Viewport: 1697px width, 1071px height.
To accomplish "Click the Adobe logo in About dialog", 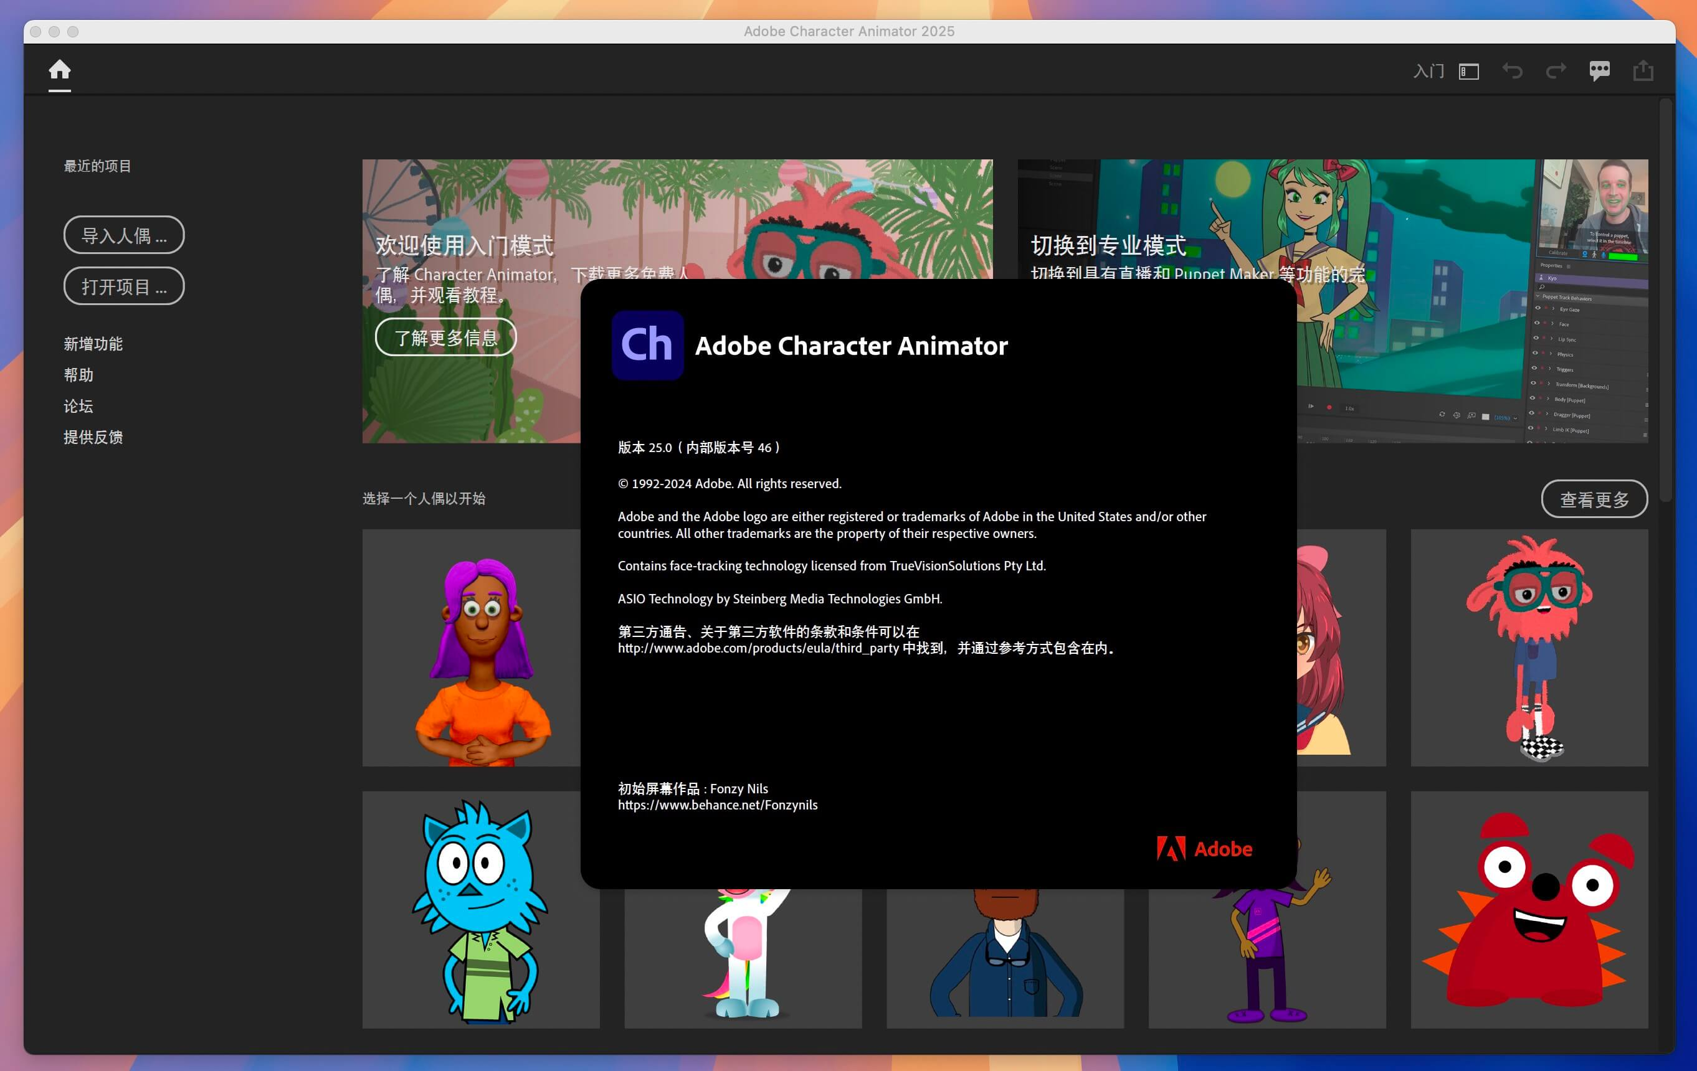I will [1204, 848].
